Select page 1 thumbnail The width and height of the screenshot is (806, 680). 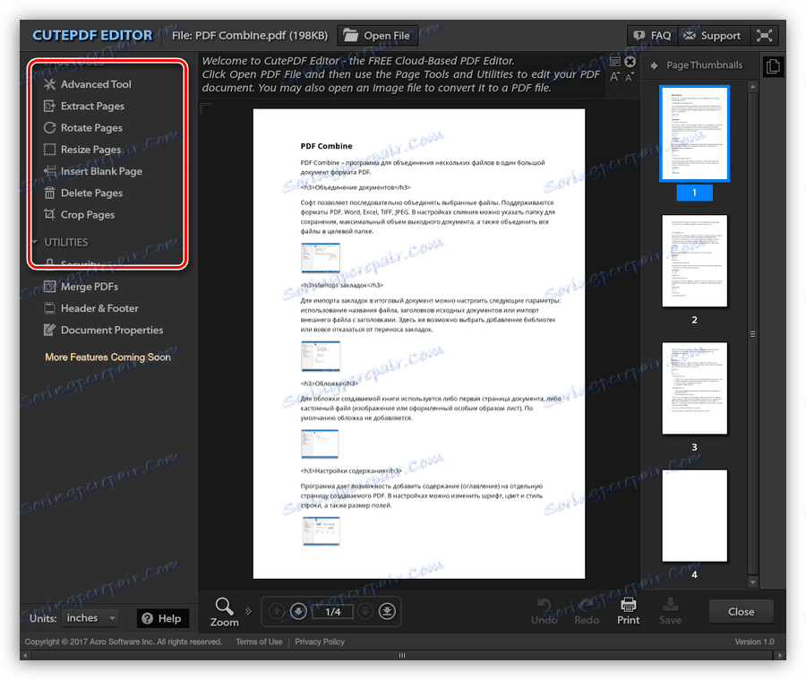pos(694,133)
